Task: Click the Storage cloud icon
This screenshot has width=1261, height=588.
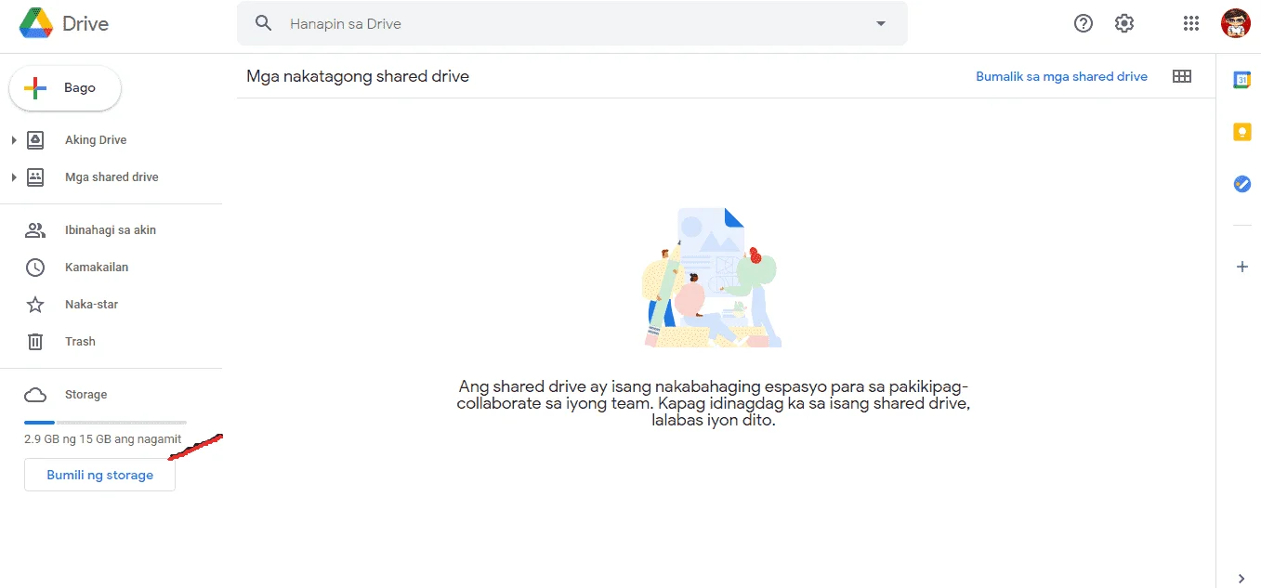Action: (x=35, y=395)
